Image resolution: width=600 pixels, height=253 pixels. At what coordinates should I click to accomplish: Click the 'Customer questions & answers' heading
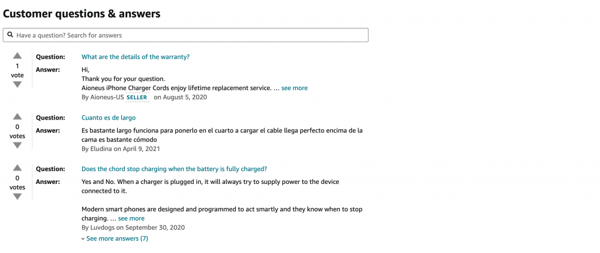81,13
